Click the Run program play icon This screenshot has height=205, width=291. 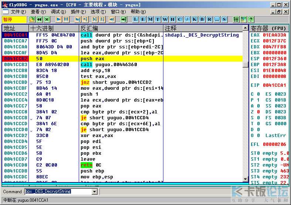[59, 20]
